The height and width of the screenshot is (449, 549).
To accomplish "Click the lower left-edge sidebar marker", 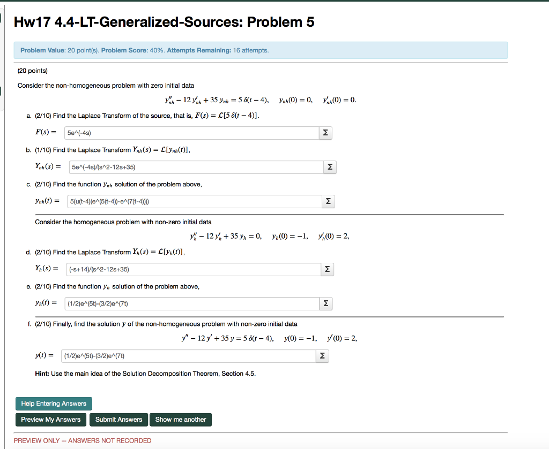I will point(2,90).
